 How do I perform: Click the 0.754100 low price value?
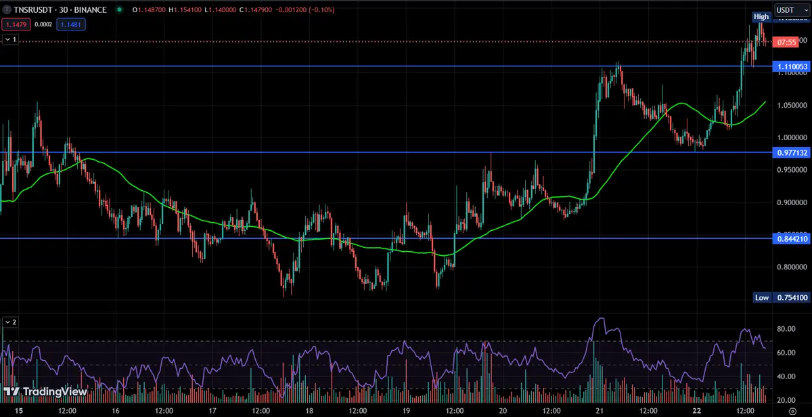coord(790,298)
